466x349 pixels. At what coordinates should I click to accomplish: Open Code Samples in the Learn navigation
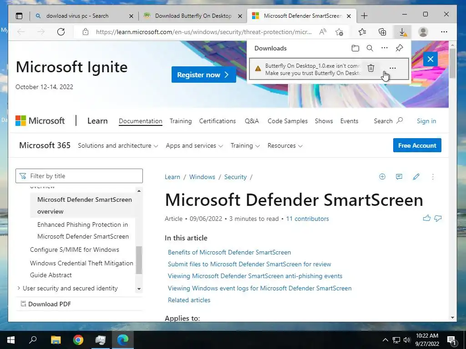288,121
